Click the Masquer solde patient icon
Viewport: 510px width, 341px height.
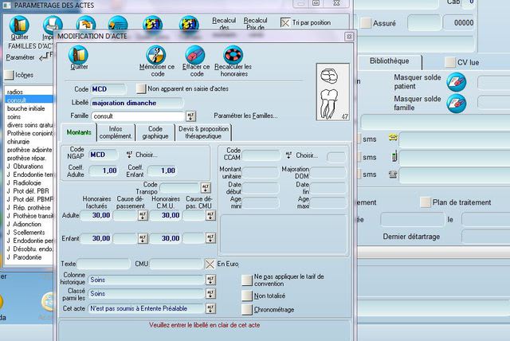(x=456, y=80)
